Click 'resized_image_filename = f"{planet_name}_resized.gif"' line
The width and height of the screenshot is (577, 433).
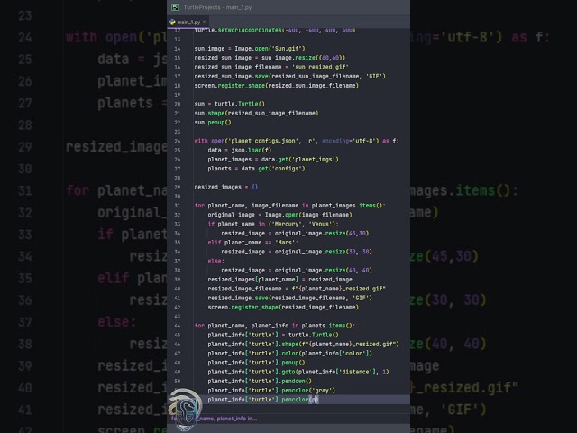point(297,289)
